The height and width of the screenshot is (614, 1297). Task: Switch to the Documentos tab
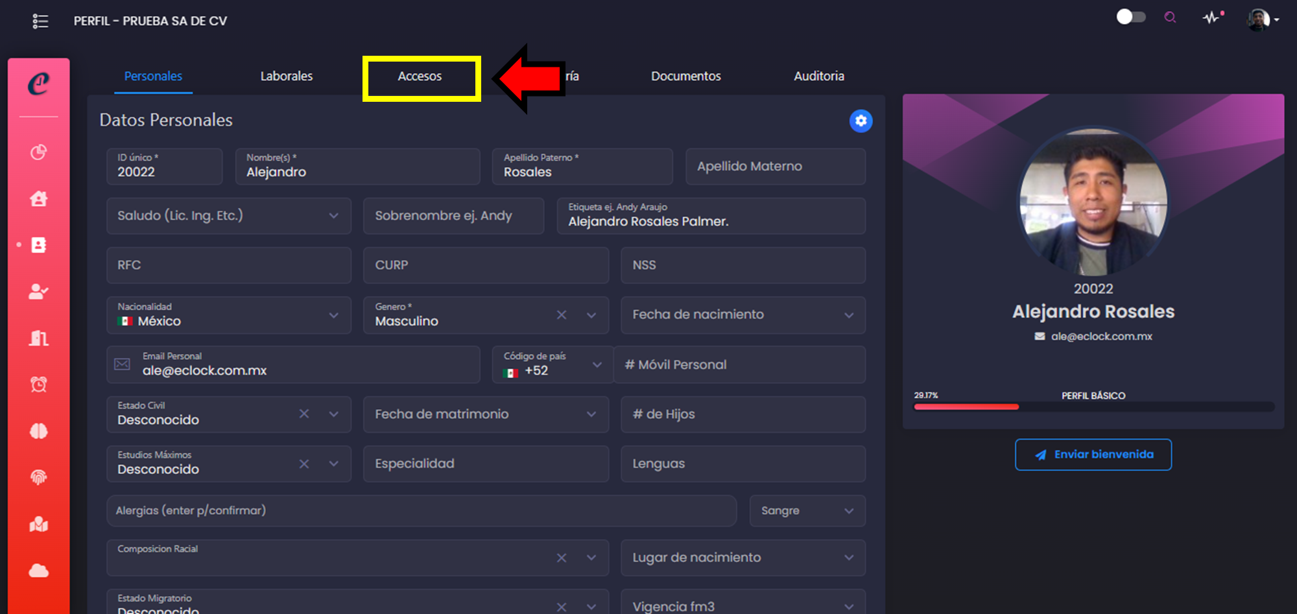(x=686, y=76)
